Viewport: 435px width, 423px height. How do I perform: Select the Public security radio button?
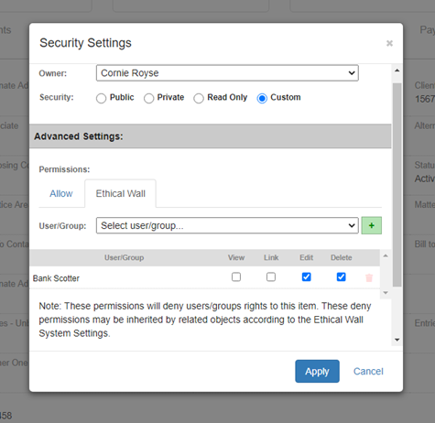click(101, 98)
